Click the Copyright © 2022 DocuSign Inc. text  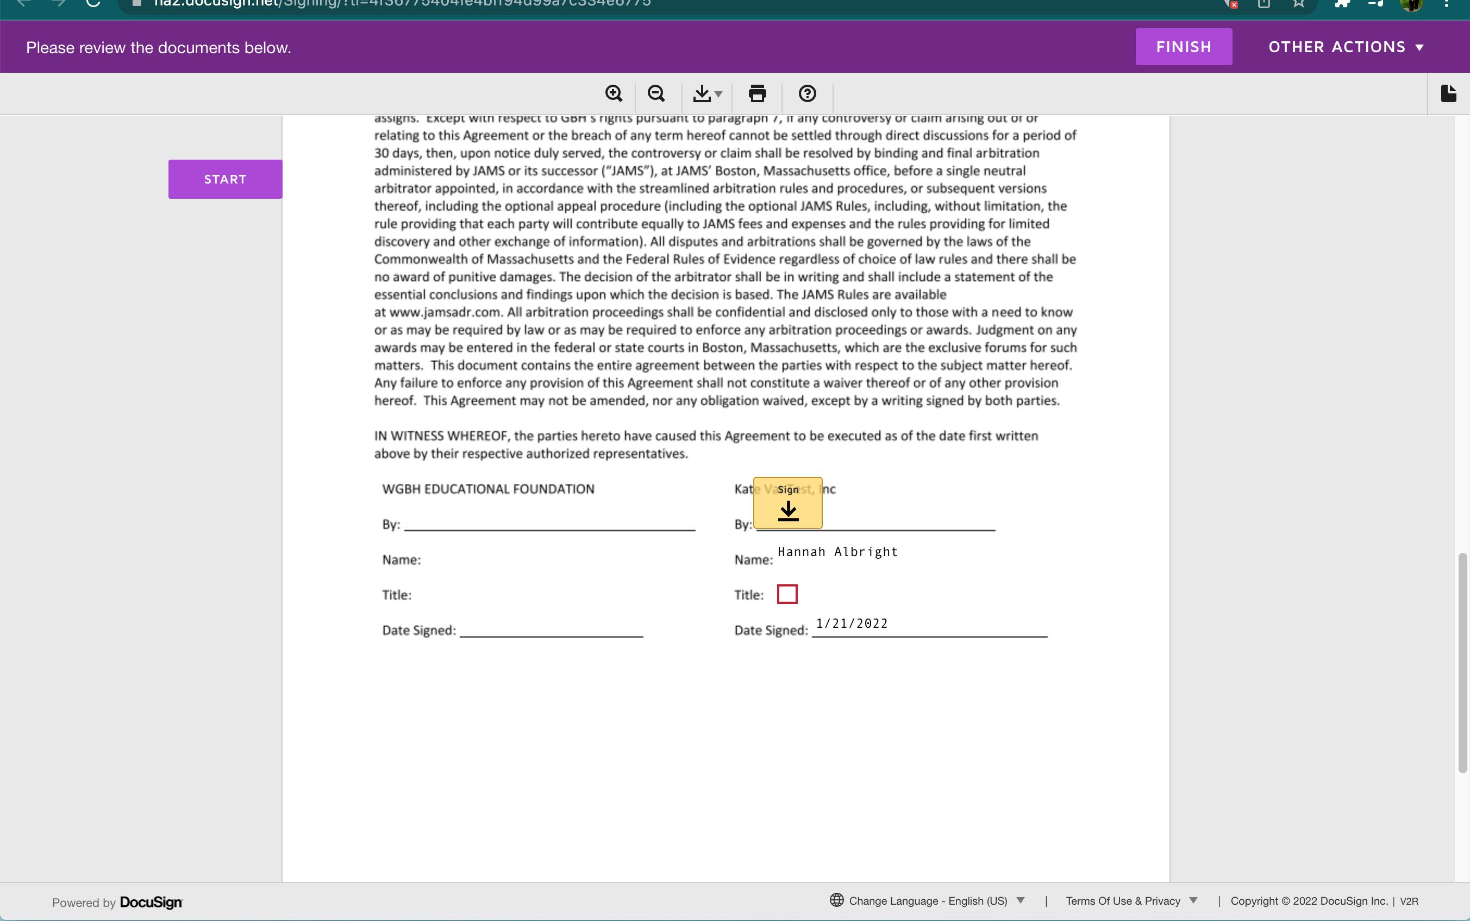click(x=1309, y=901)
